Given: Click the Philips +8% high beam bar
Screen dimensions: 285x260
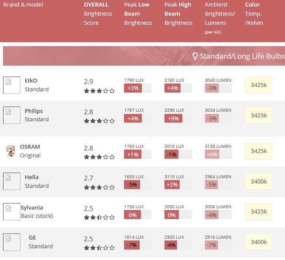Looking at the screenshot, I should (174, 119).
